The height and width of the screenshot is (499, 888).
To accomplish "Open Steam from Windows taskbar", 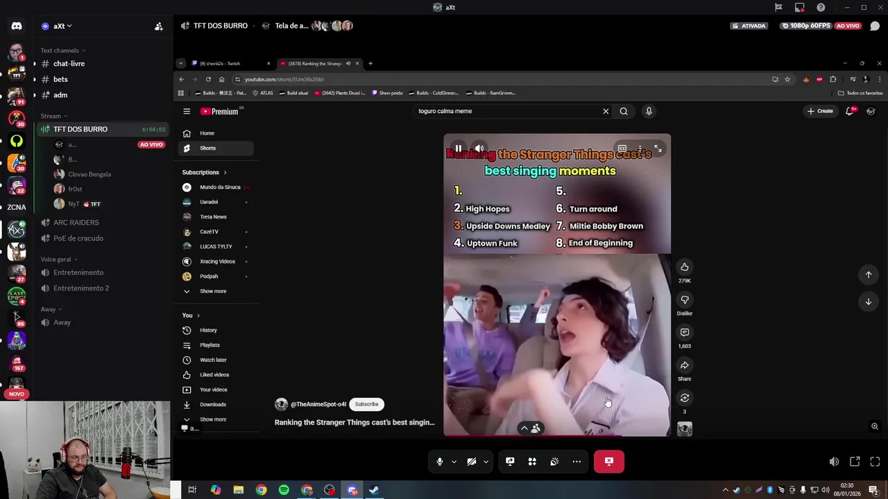I will coord(374,490).
